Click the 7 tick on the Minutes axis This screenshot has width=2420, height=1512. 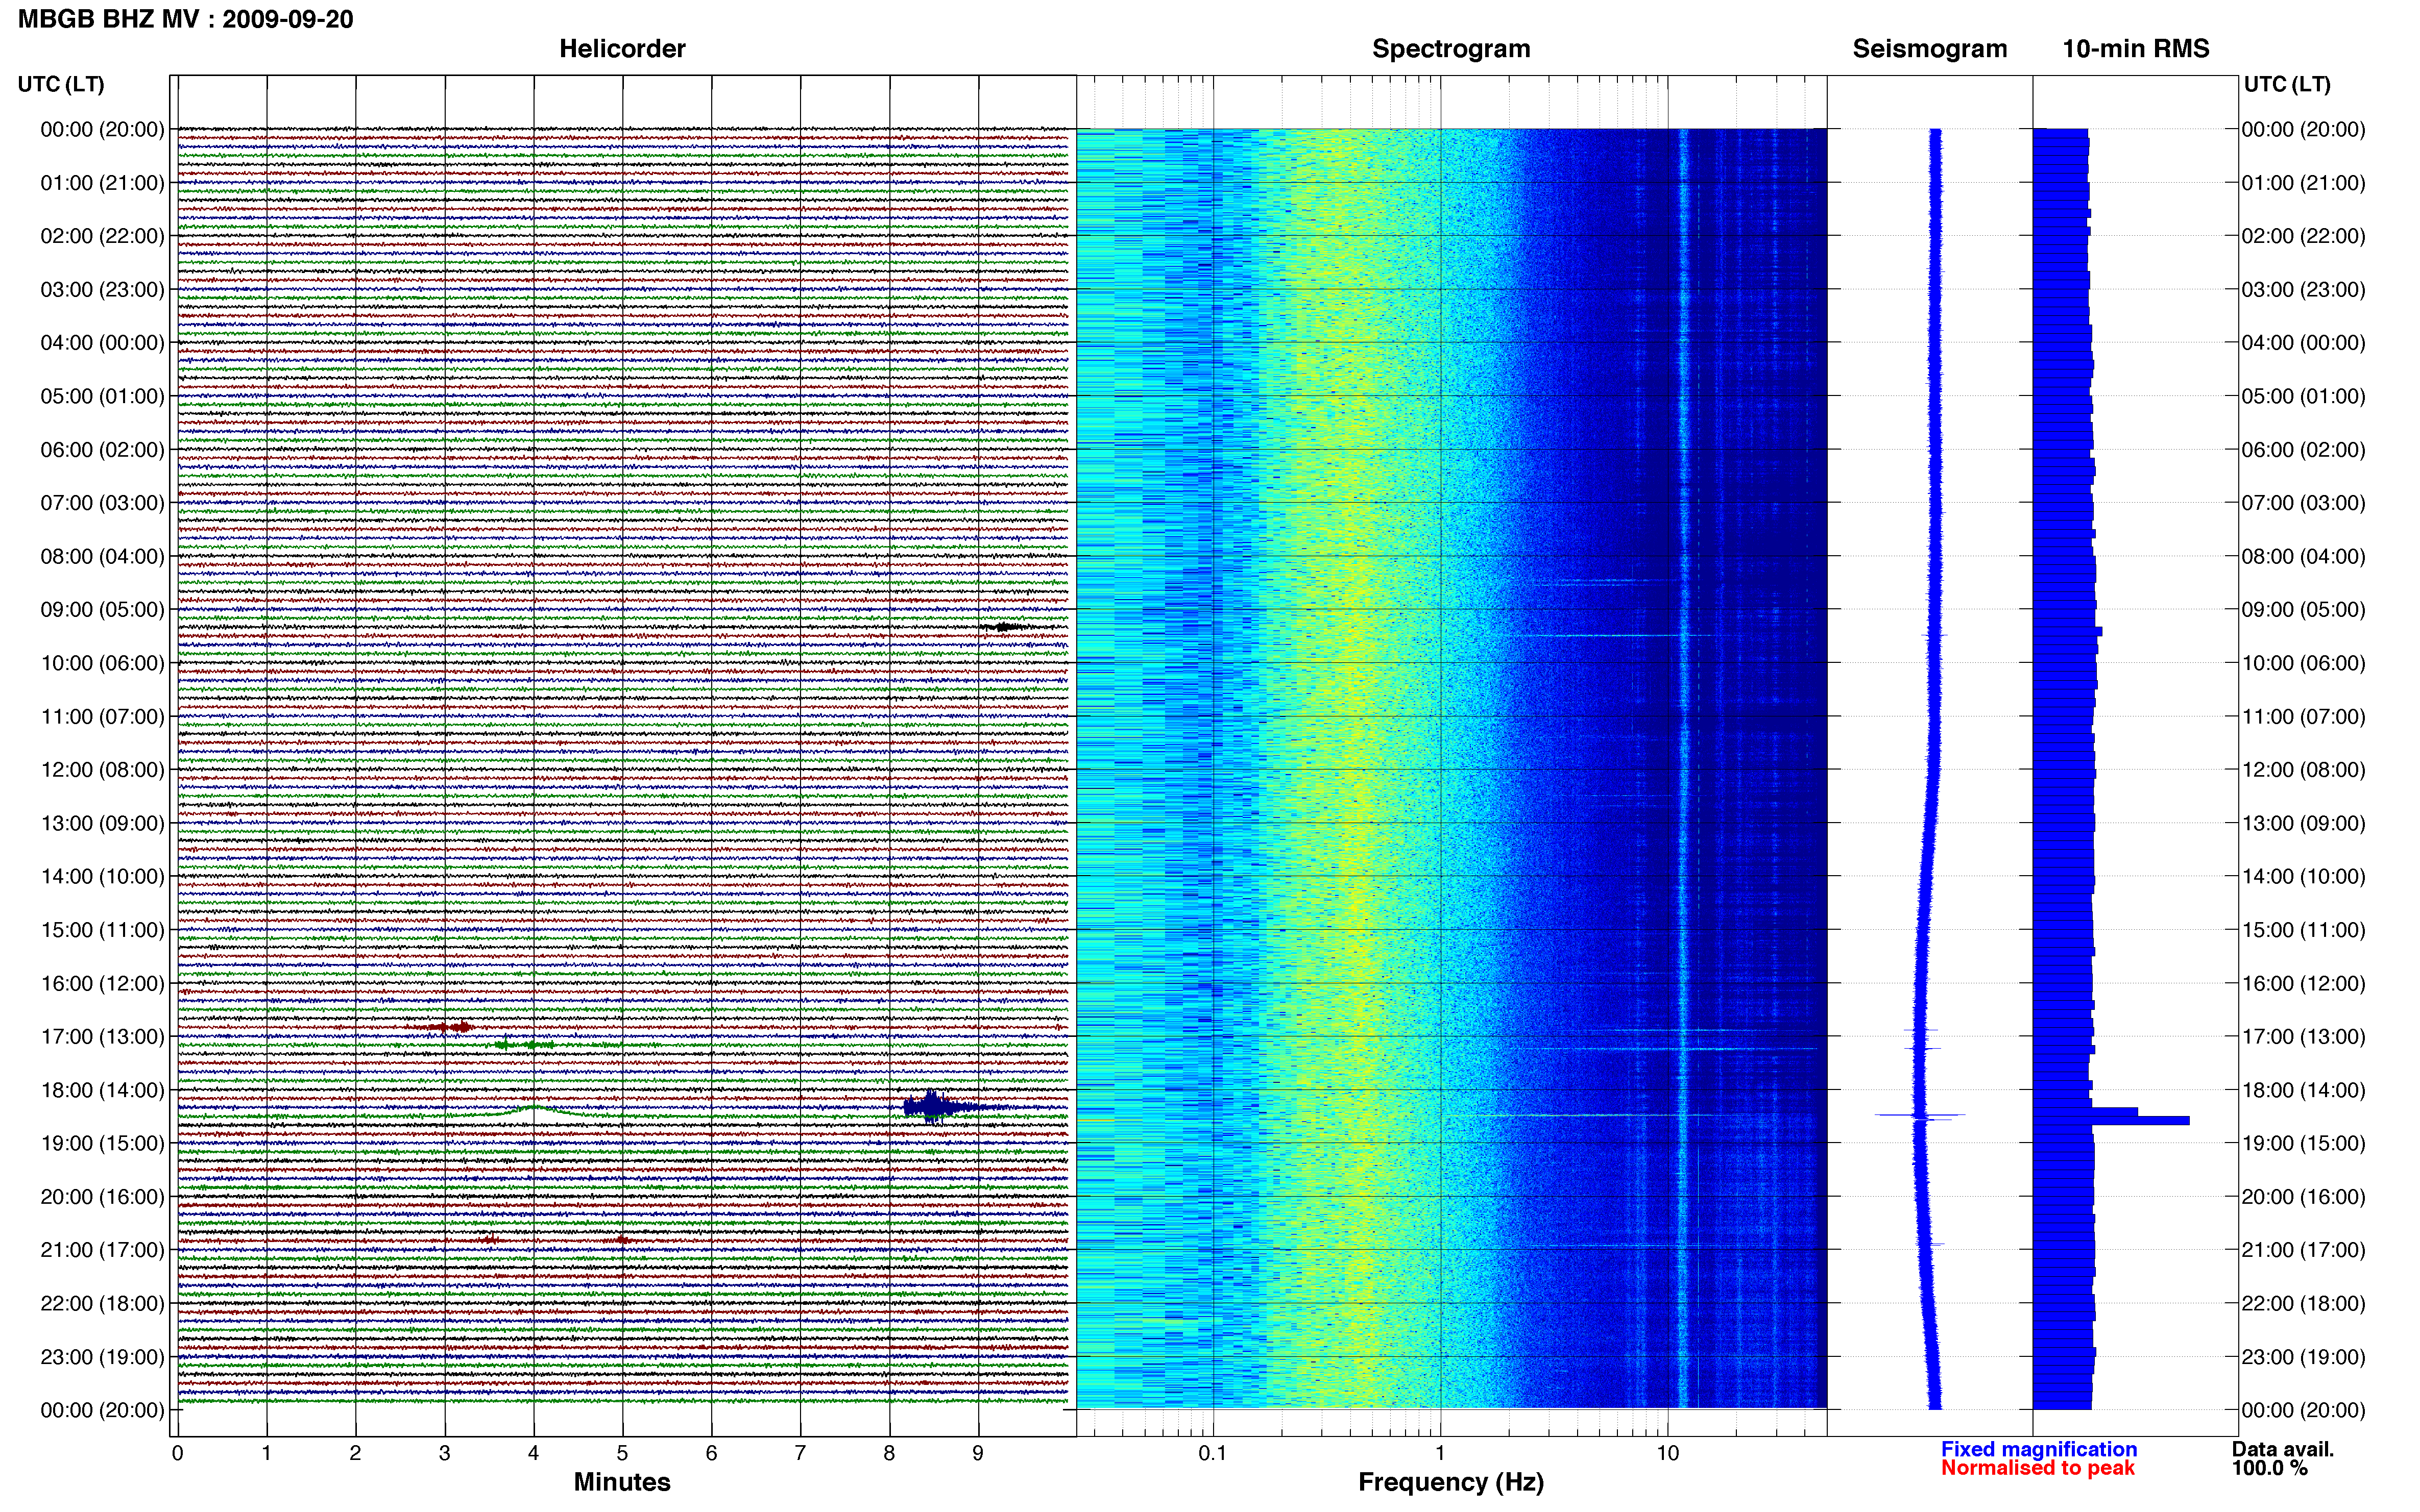pos(801,1454)
